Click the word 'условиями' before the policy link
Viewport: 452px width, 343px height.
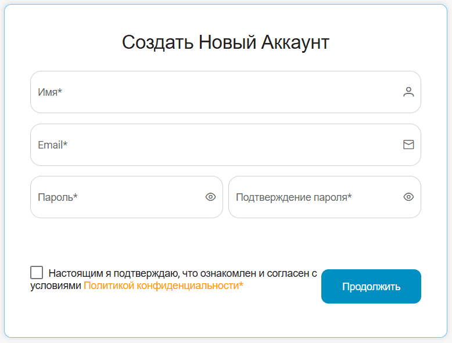[x=55, y=286]
